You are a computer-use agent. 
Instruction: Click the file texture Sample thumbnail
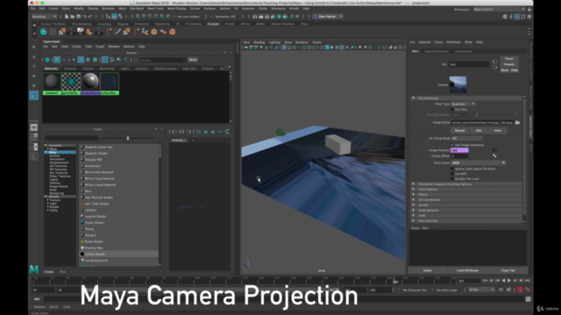[458, 85]
